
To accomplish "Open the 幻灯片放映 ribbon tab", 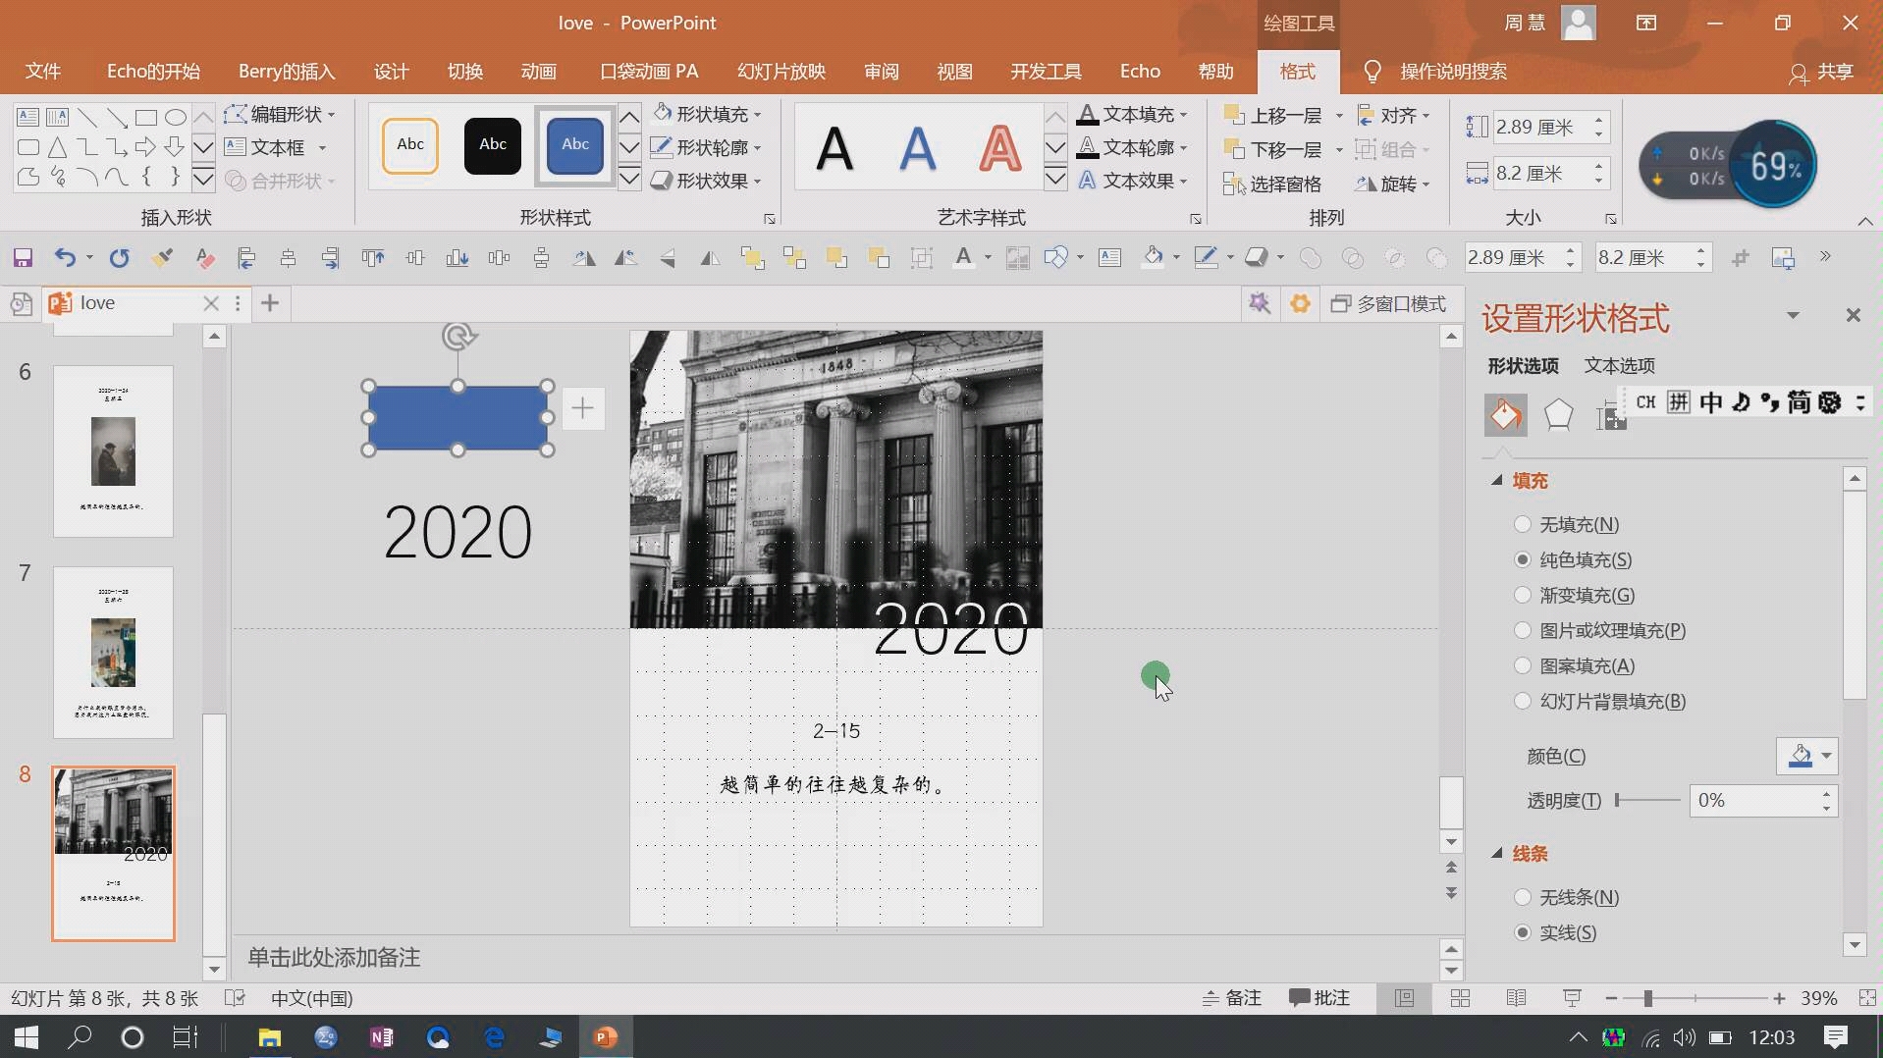I will pos(780,71).
